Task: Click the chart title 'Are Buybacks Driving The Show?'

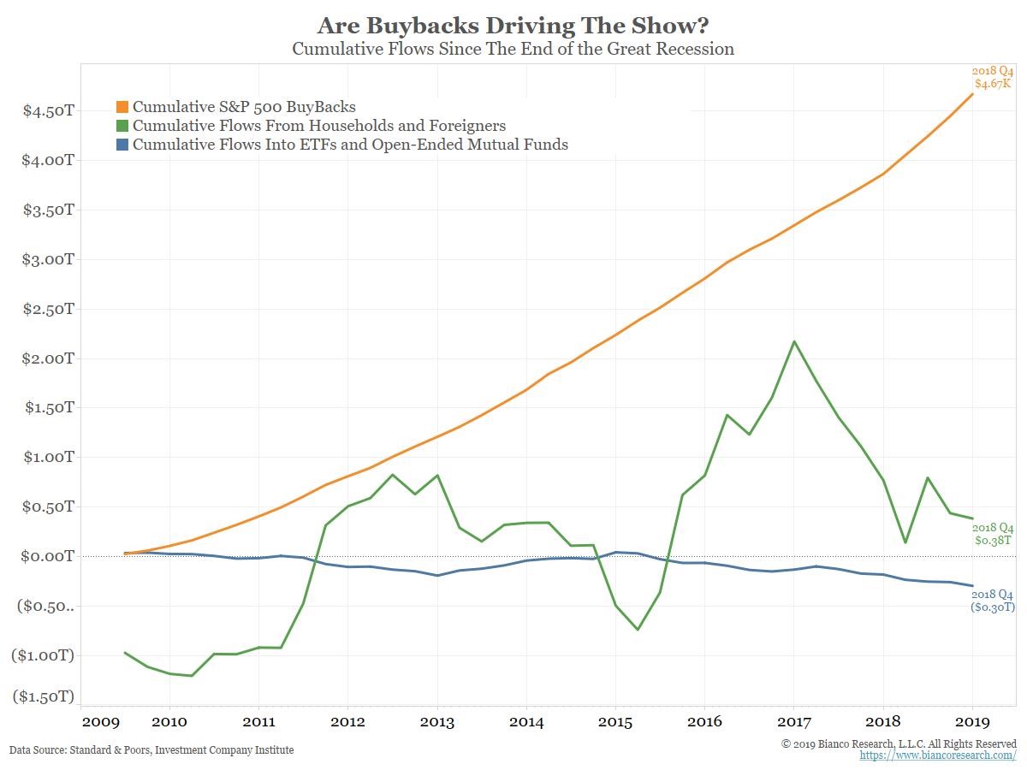Action: (513, 24)
